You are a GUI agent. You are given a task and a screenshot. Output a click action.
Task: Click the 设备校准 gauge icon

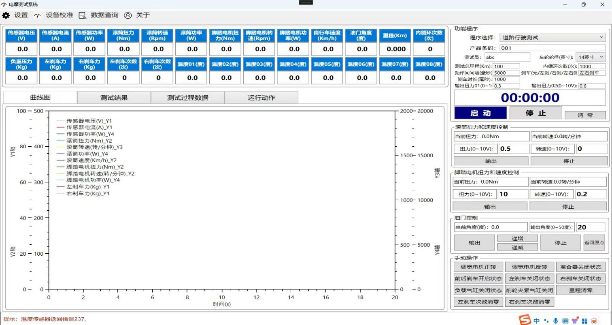[x=37, y=15]
